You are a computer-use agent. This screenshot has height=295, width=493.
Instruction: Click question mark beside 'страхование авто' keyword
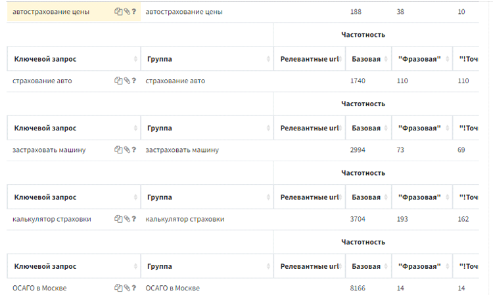(x=134, y=81)
